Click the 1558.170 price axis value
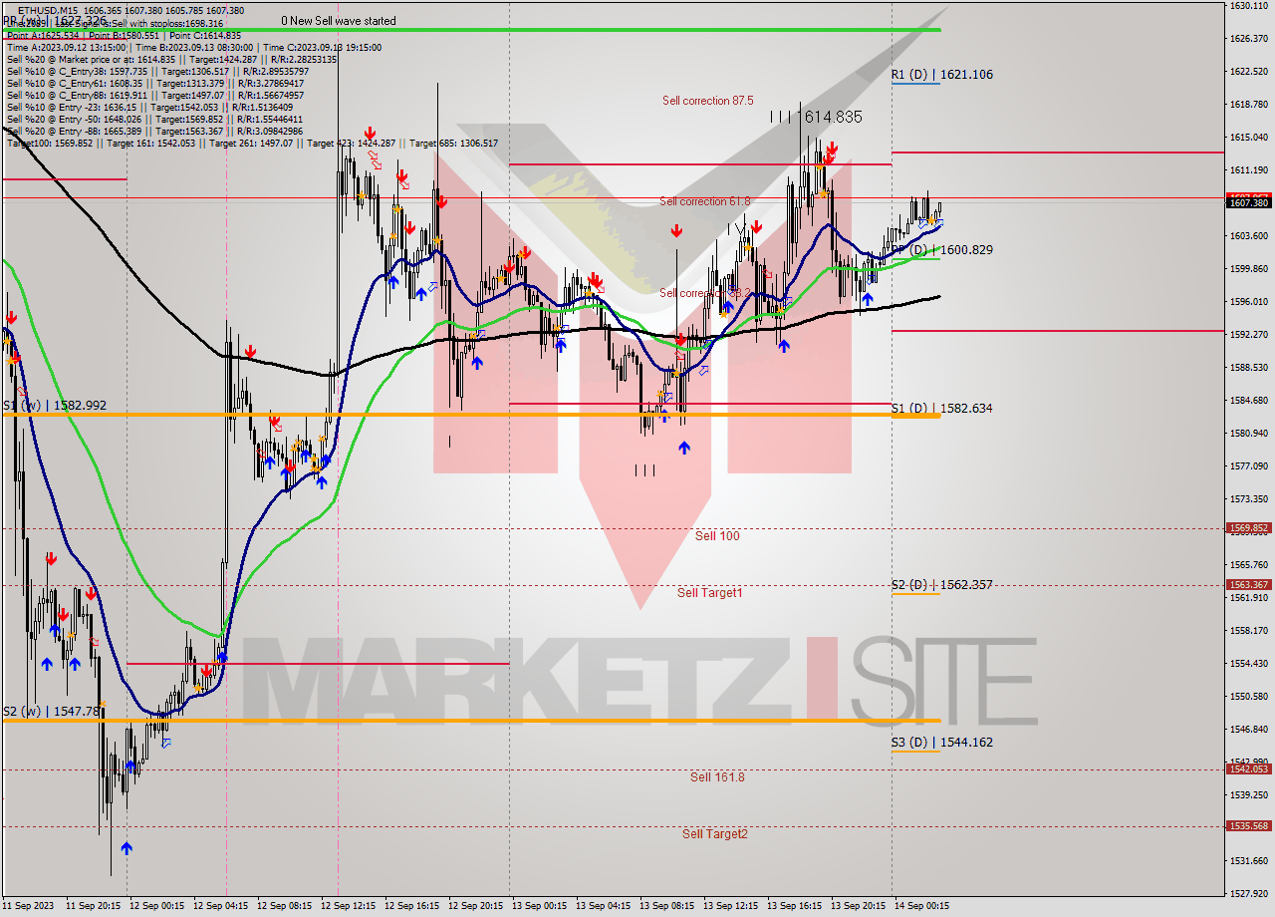The width and height of the screenshot is (1275, 917). pos(1249,631)
